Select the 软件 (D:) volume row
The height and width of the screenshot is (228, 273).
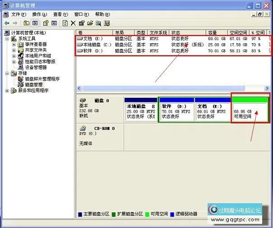[173, 51]
